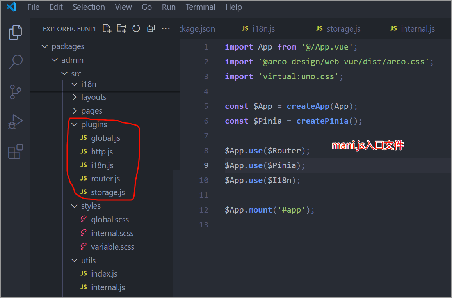Open the Selection menu
Image resolution: width=452 pixels, height=298 pixels.
tap(89, 7)
